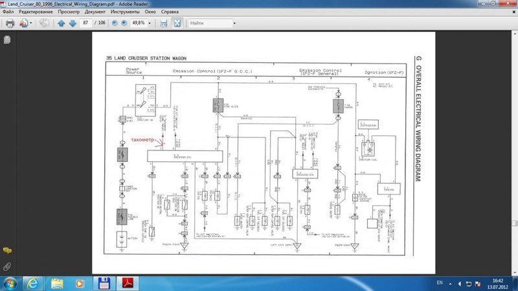The width and height of the screenshot is (518, 291).
Task: Click the collaborate share icon in toolbar
Action: click(x=23, y=23)
